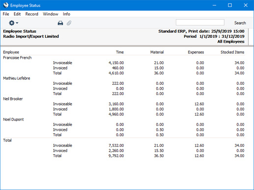Click grand total invoiceable time 7,532.00

(x=116, y=145)
